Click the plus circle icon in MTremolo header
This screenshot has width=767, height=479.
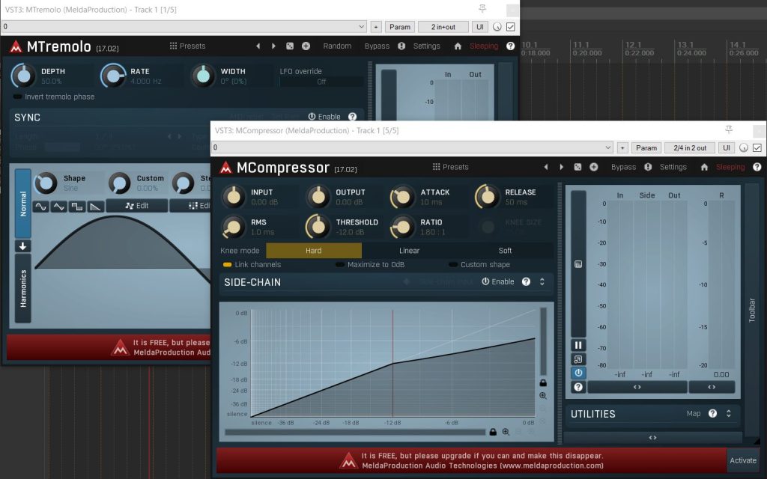tap(306, 46)
